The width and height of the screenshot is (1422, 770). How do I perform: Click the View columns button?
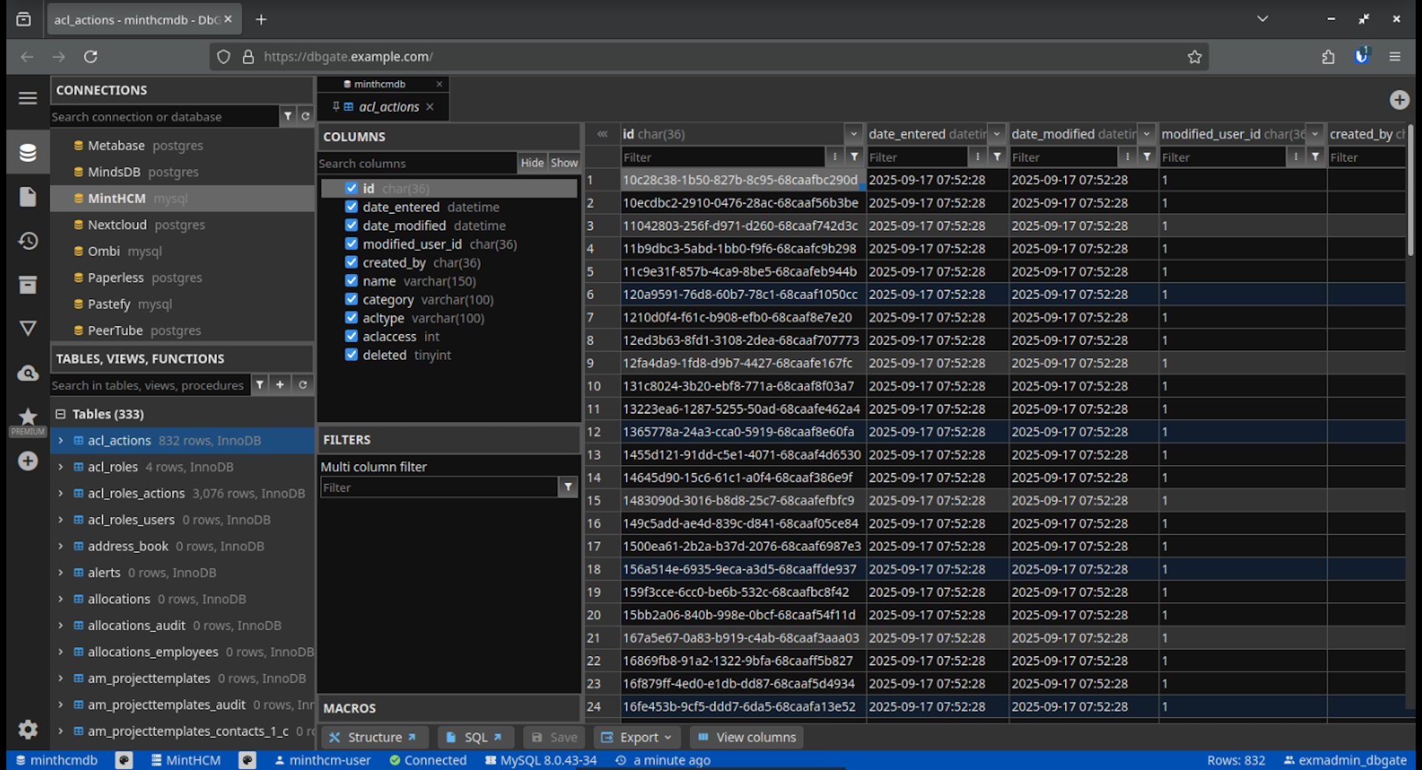click(747, 737)
